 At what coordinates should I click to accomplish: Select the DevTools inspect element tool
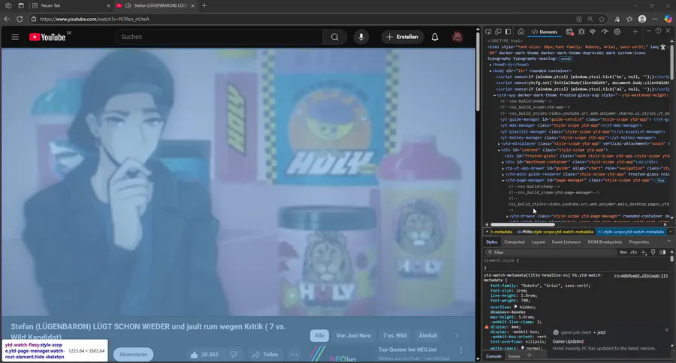488,31
